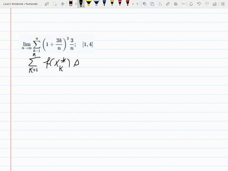
Task: Open the more options ellipsis menu
Action: coord(183,4)
